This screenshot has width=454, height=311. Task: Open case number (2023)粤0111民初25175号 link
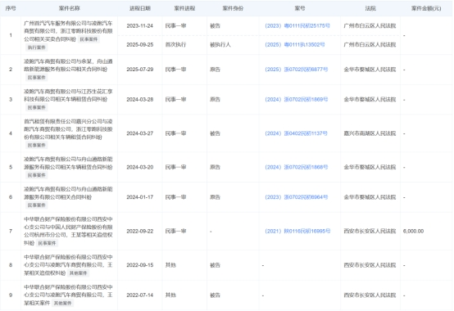297,25
